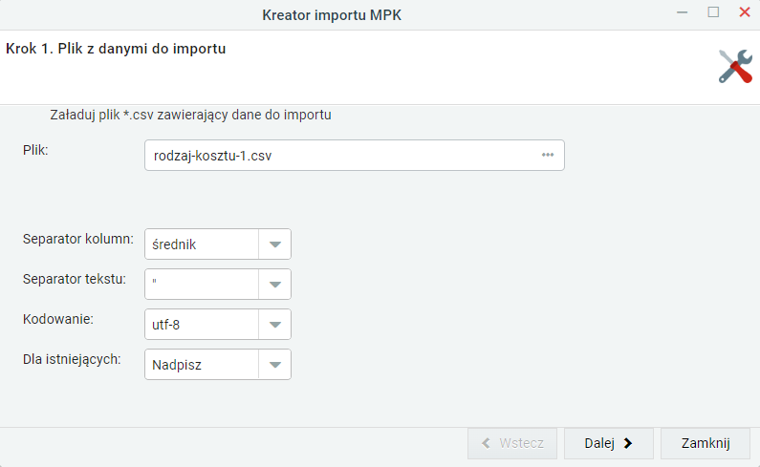Close the wizard with Zamknij
760x467 pixels.
[x=706, y=443]
